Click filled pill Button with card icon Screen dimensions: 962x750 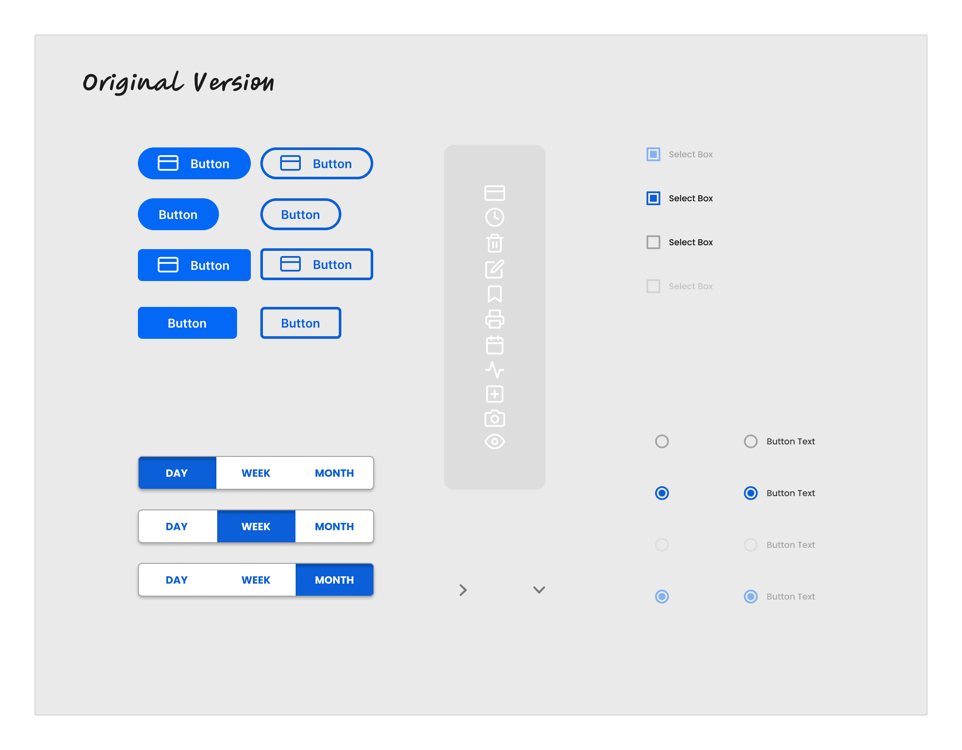pyautogui.click(x=194, y=163)
